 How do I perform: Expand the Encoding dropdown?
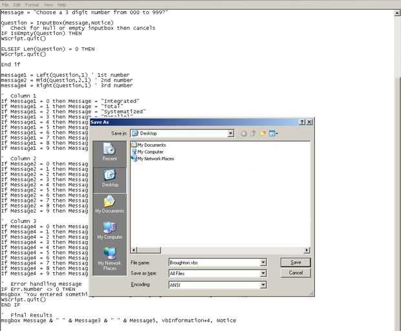263,284
